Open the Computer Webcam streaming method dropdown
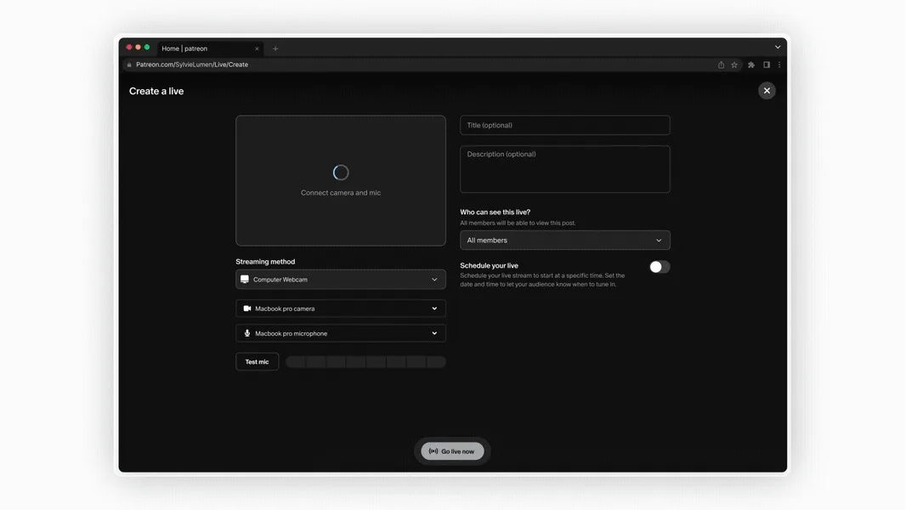The height and width of the screenshot is (510, 906). [x=340, y=280]
